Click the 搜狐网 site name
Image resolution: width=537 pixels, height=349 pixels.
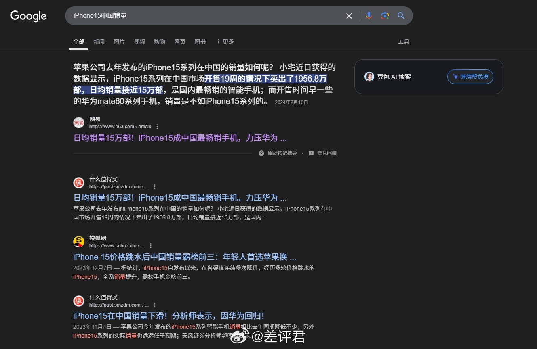(x=98, y=238)
